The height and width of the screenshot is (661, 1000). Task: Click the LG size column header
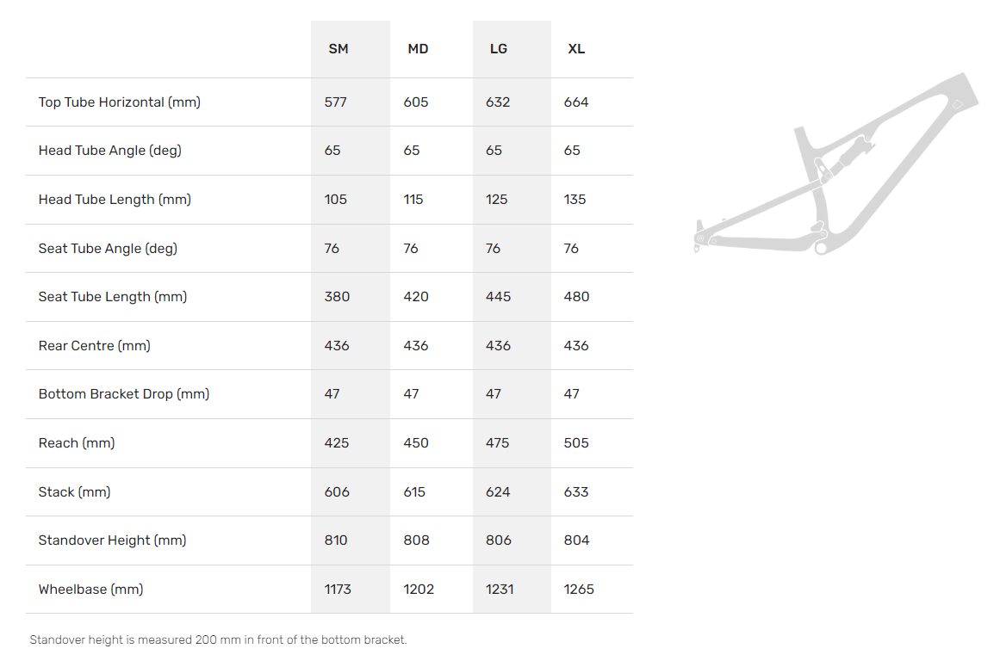coord(499,49)
